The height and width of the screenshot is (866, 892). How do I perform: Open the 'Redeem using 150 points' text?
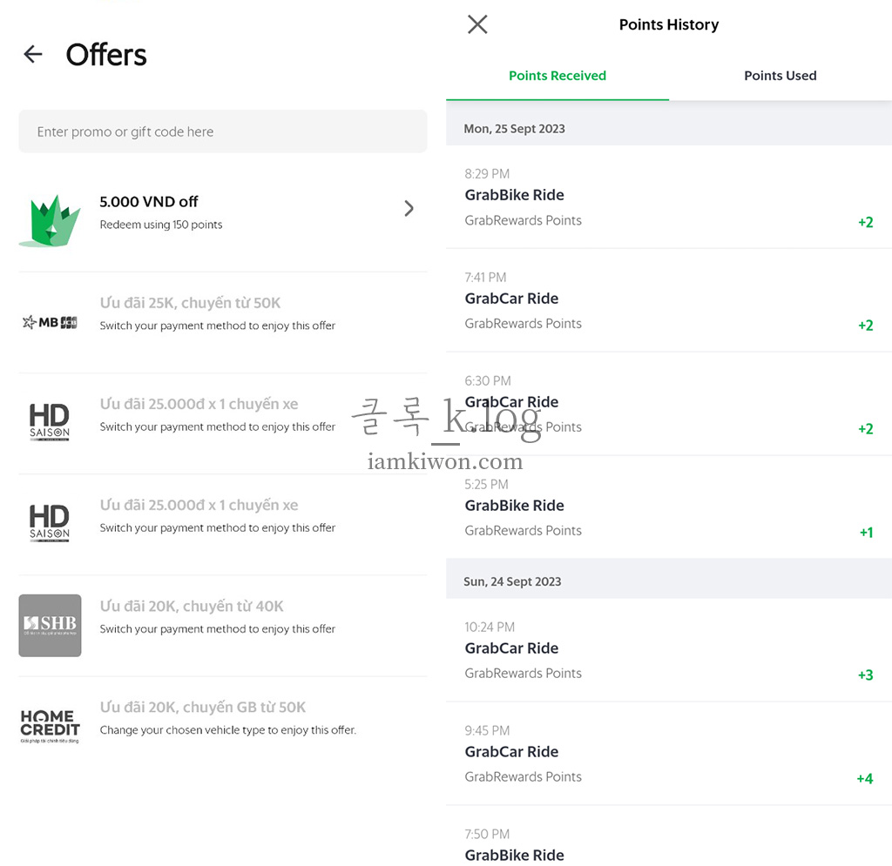pyautogui.click(x=161, y=225)
